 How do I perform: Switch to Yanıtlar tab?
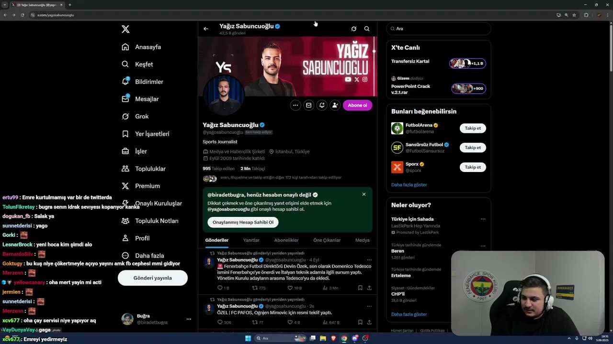[251, 240]
